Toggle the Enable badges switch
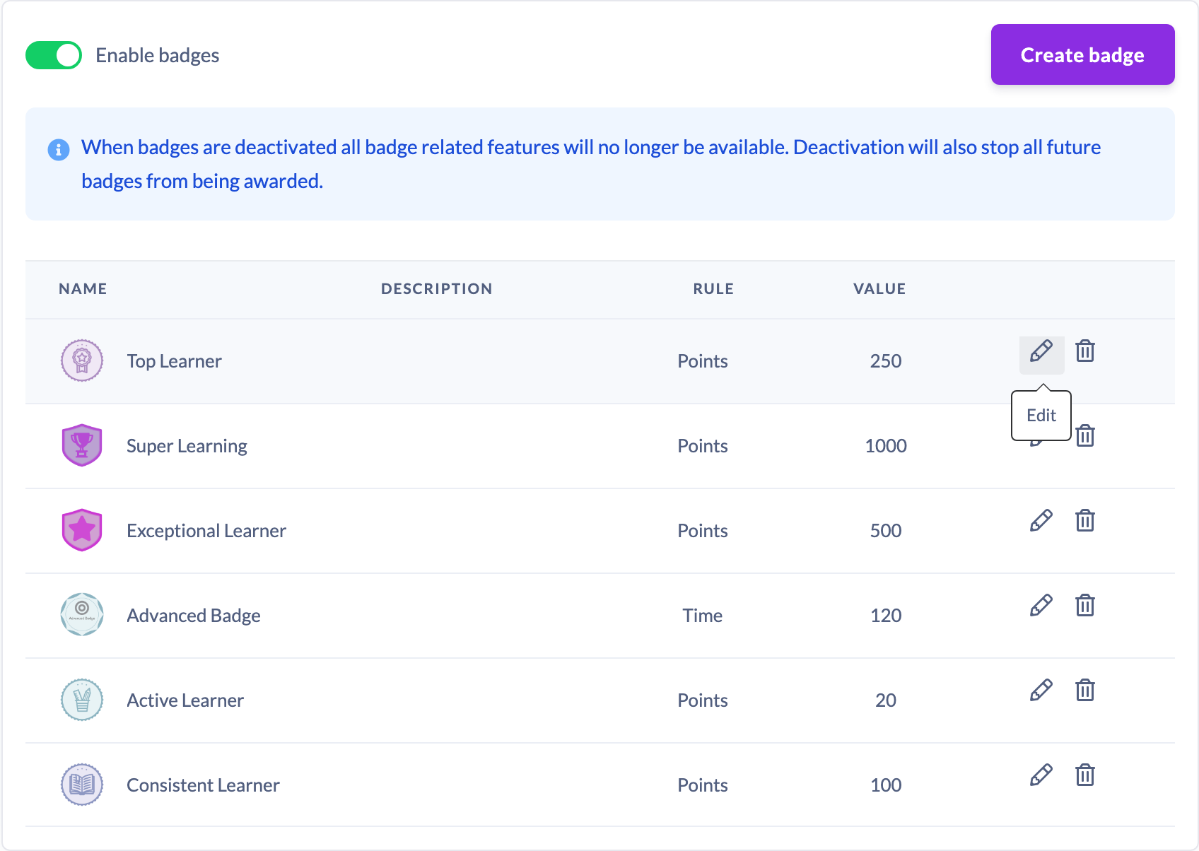 54,55
